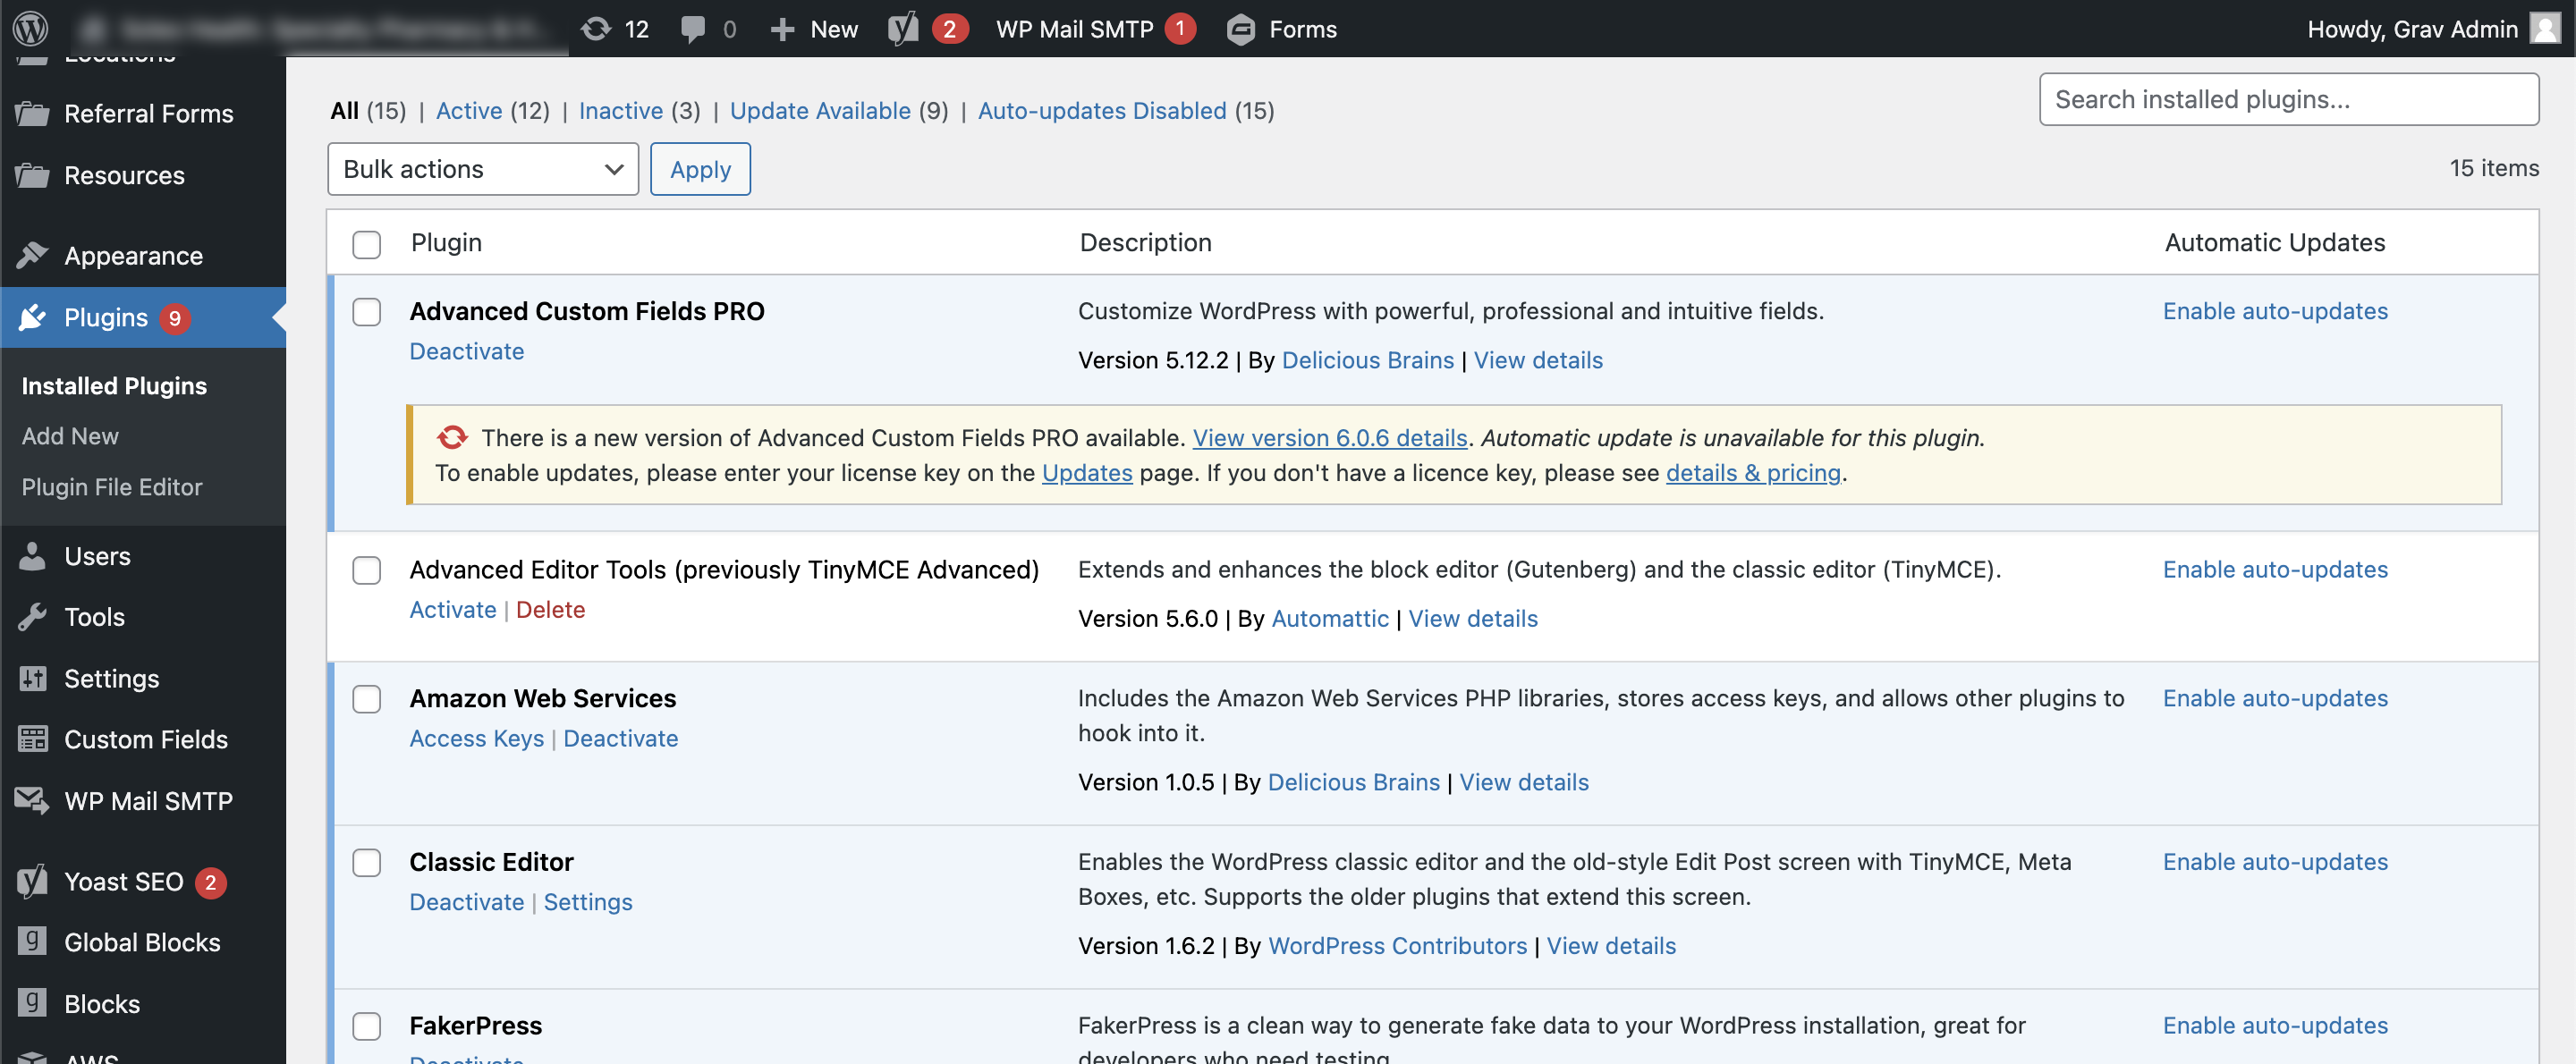Open Delicious Brains author link for ACF PRO

point(1367,360)
